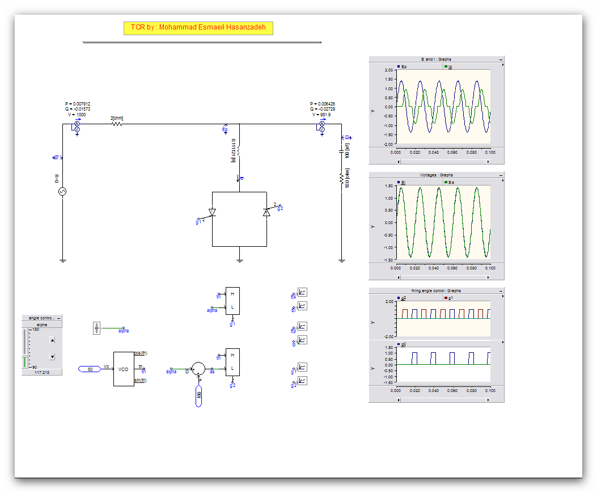Select the multimeter showing V = 1000

click(x=77, y=127)
